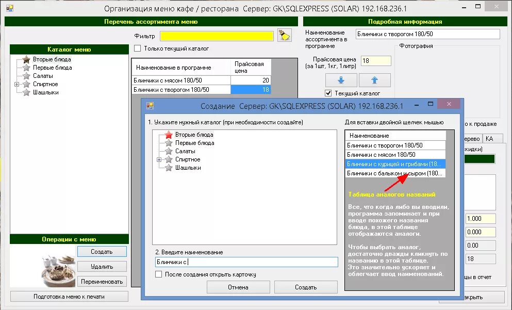Viewport: 512px width, 310px height.
Task: Click the blue down arrow button
Action: pyautogui.click(x=341, y=80)
